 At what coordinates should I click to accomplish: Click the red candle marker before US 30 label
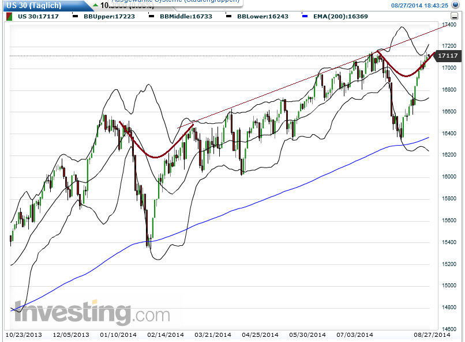click(x=9, y=16)
